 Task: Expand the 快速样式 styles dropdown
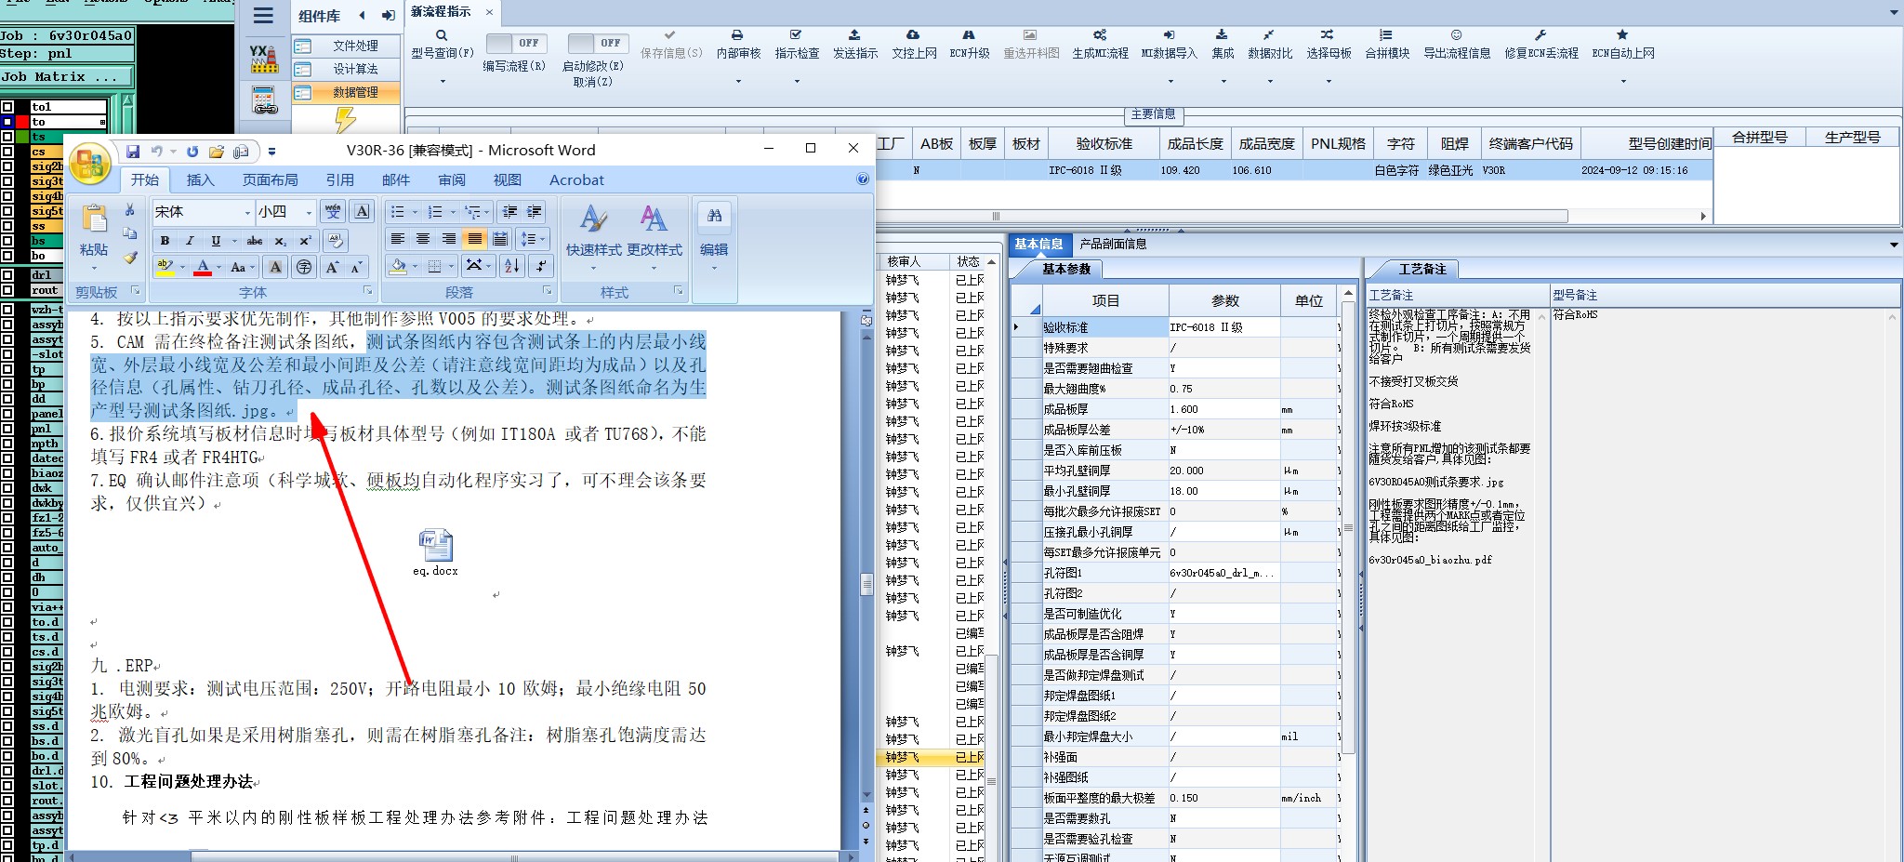tap(593, 269)
